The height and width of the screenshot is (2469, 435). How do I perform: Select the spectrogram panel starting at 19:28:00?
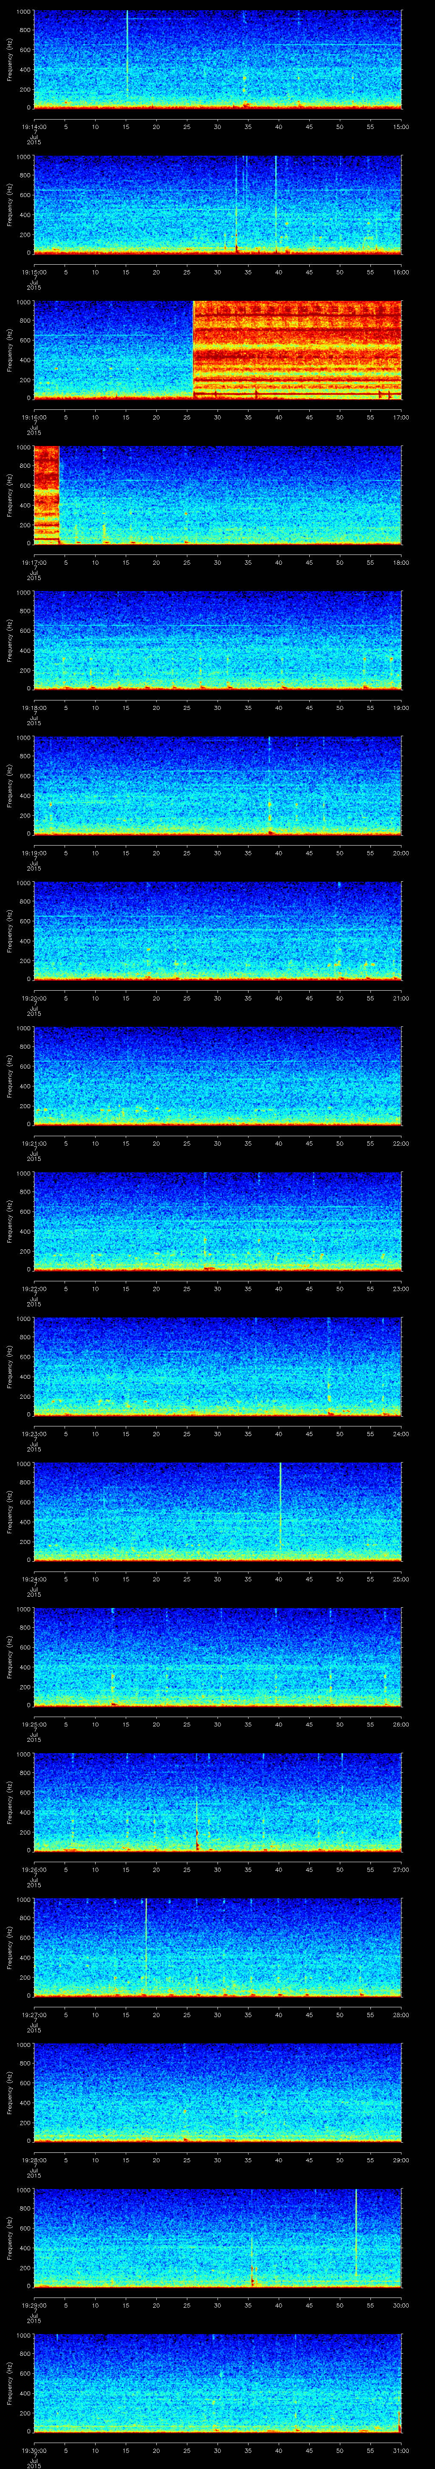coord(218,2092)
